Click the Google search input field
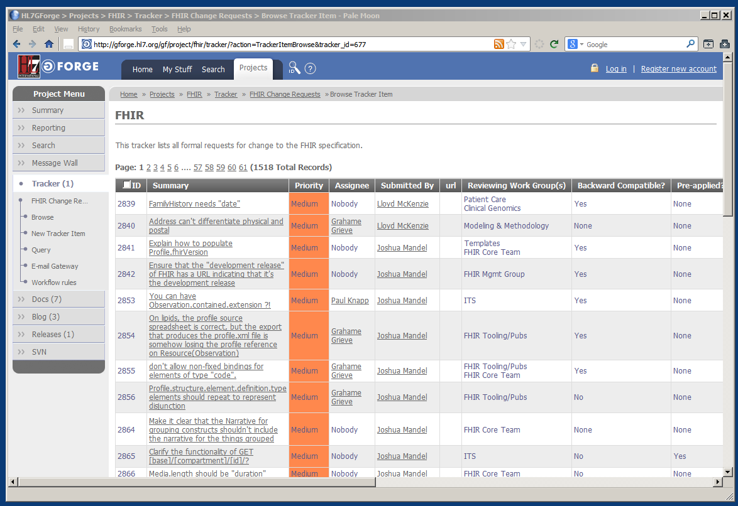The image size is (738, 506). click(x=634, y=44)
